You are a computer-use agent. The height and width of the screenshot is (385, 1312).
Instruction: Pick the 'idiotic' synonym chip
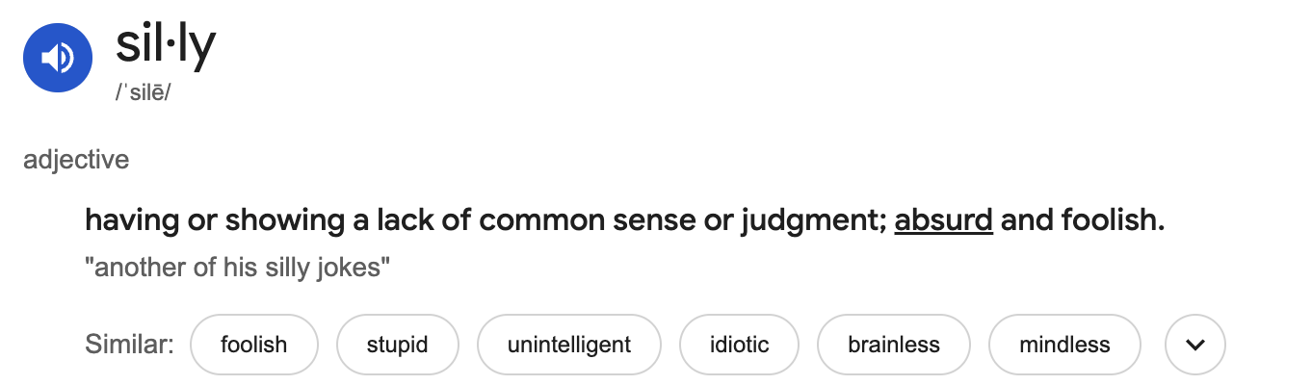pos(740,345)
